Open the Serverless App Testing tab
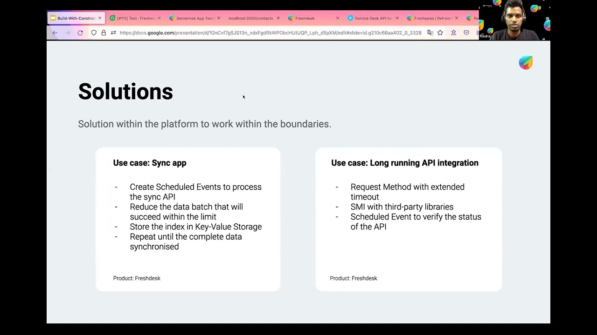The width and height of the screenshot is (597, 335). coord(195,18)
